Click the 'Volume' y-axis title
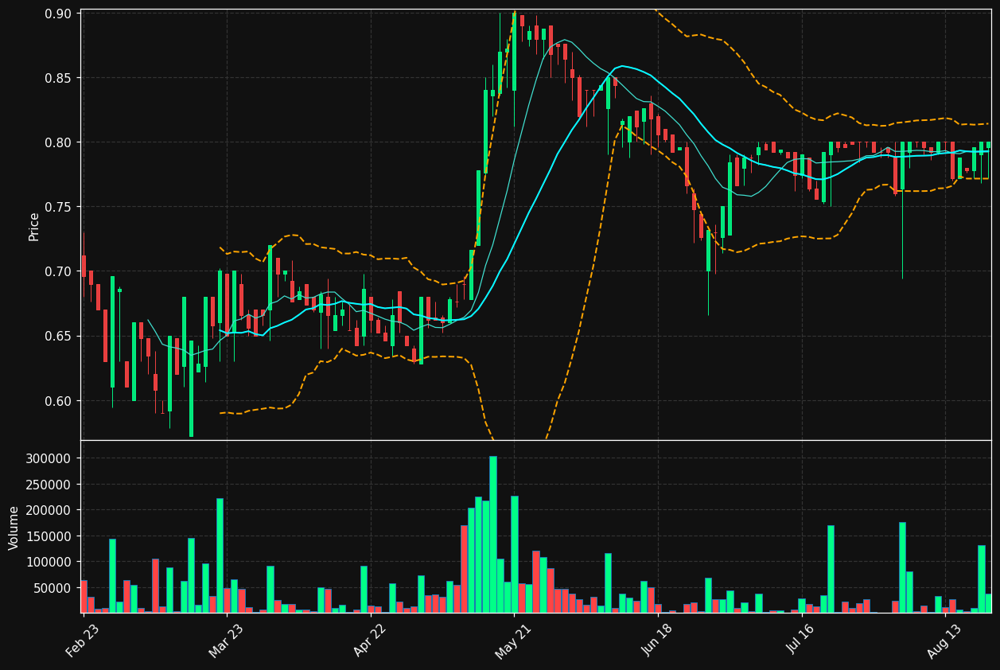This screenshot has height=670, width=1000. (14, 528)
